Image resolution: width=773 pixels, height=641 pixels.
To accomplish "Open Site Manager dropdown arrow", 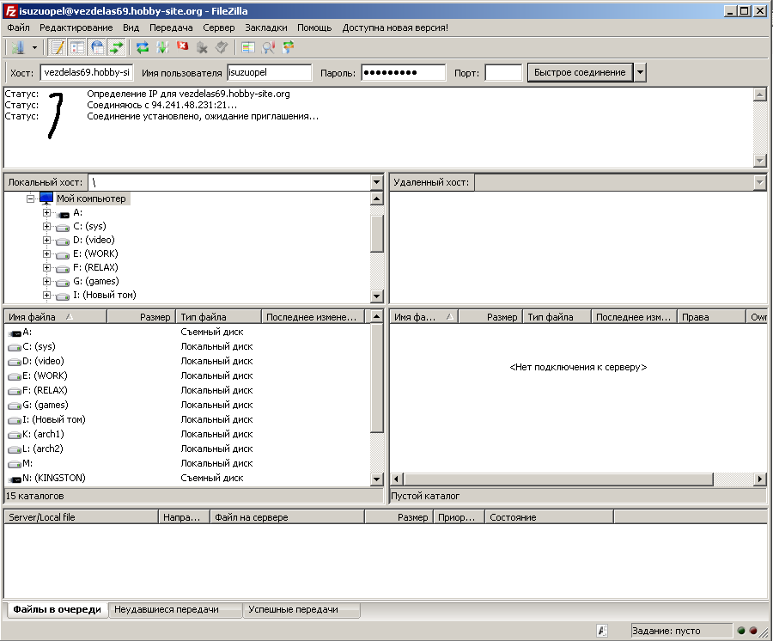I will tap(34, 48).
